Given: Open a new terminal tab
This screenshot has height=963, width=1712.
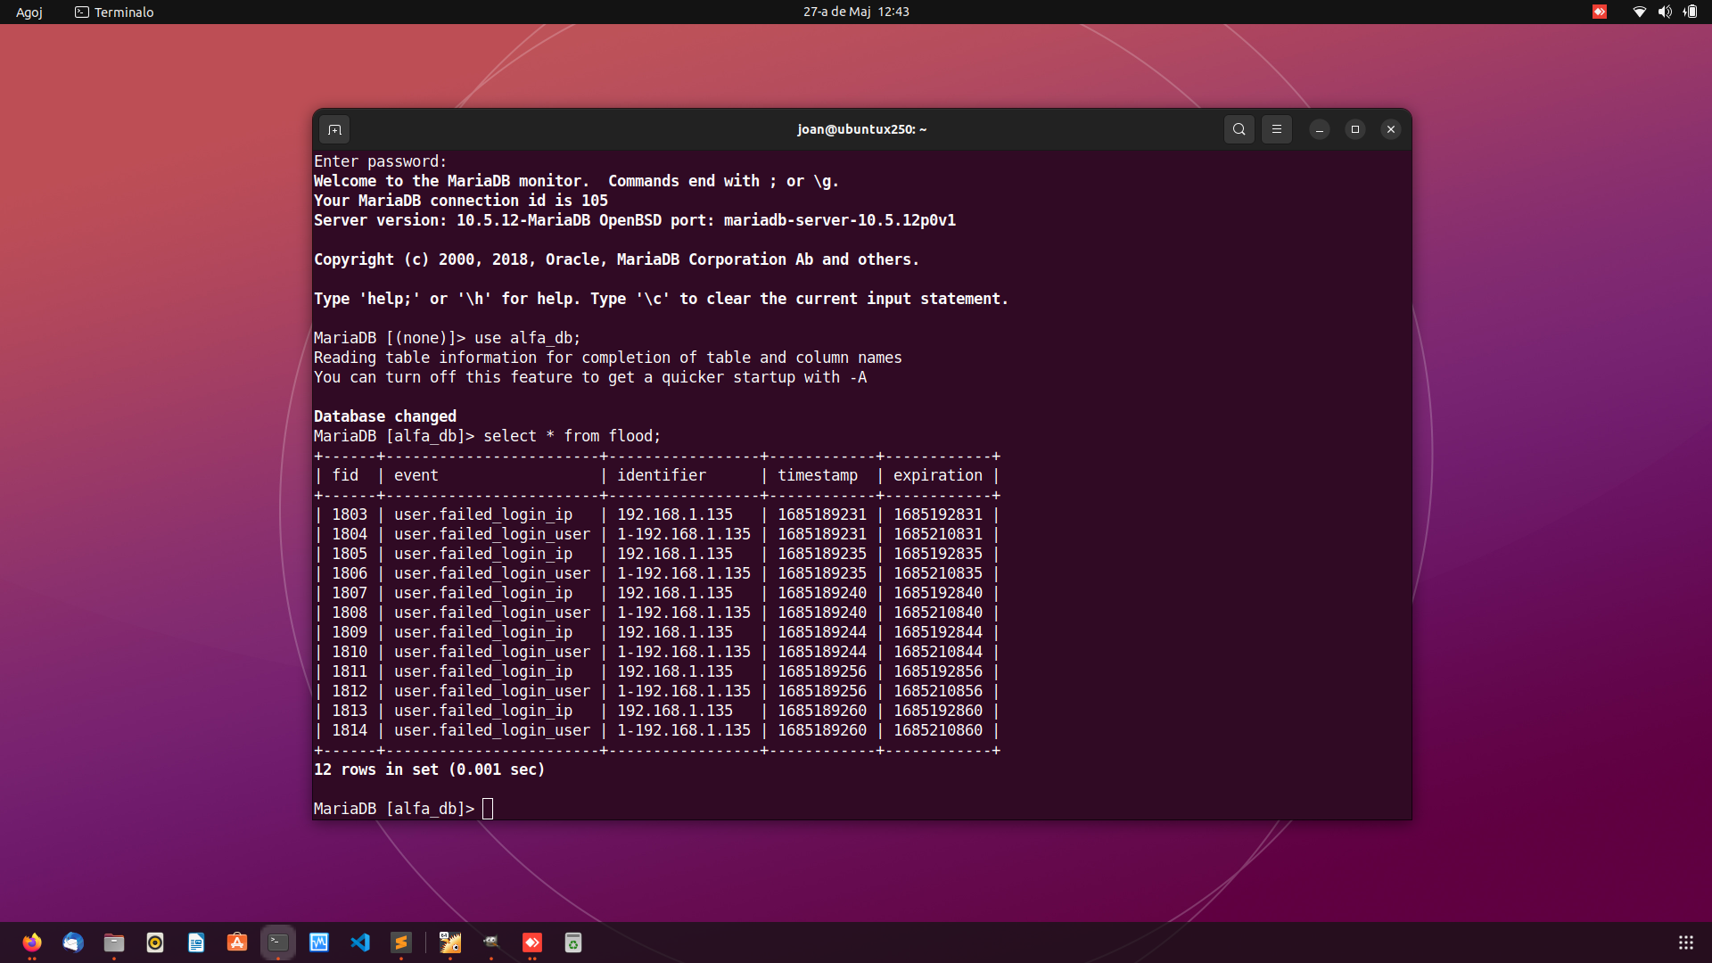Looking at the screenshot, I should click(x=334, y=130).
